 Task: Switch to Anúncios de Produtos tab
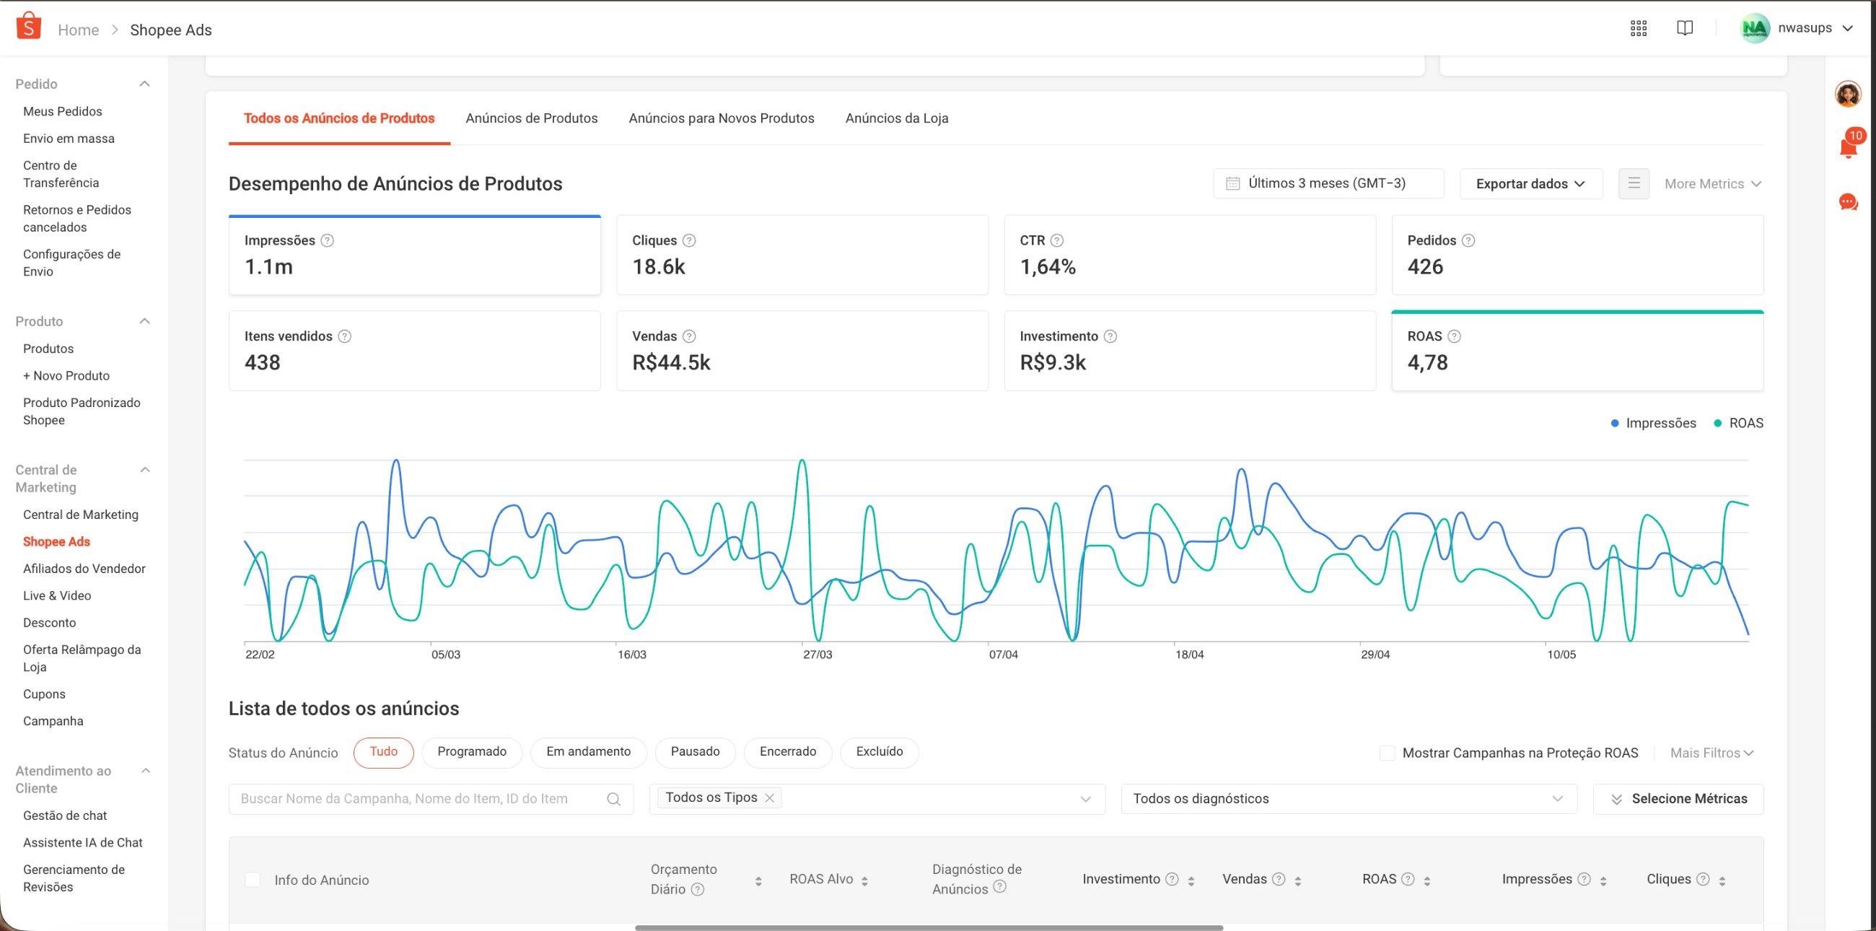click(532, 118)
